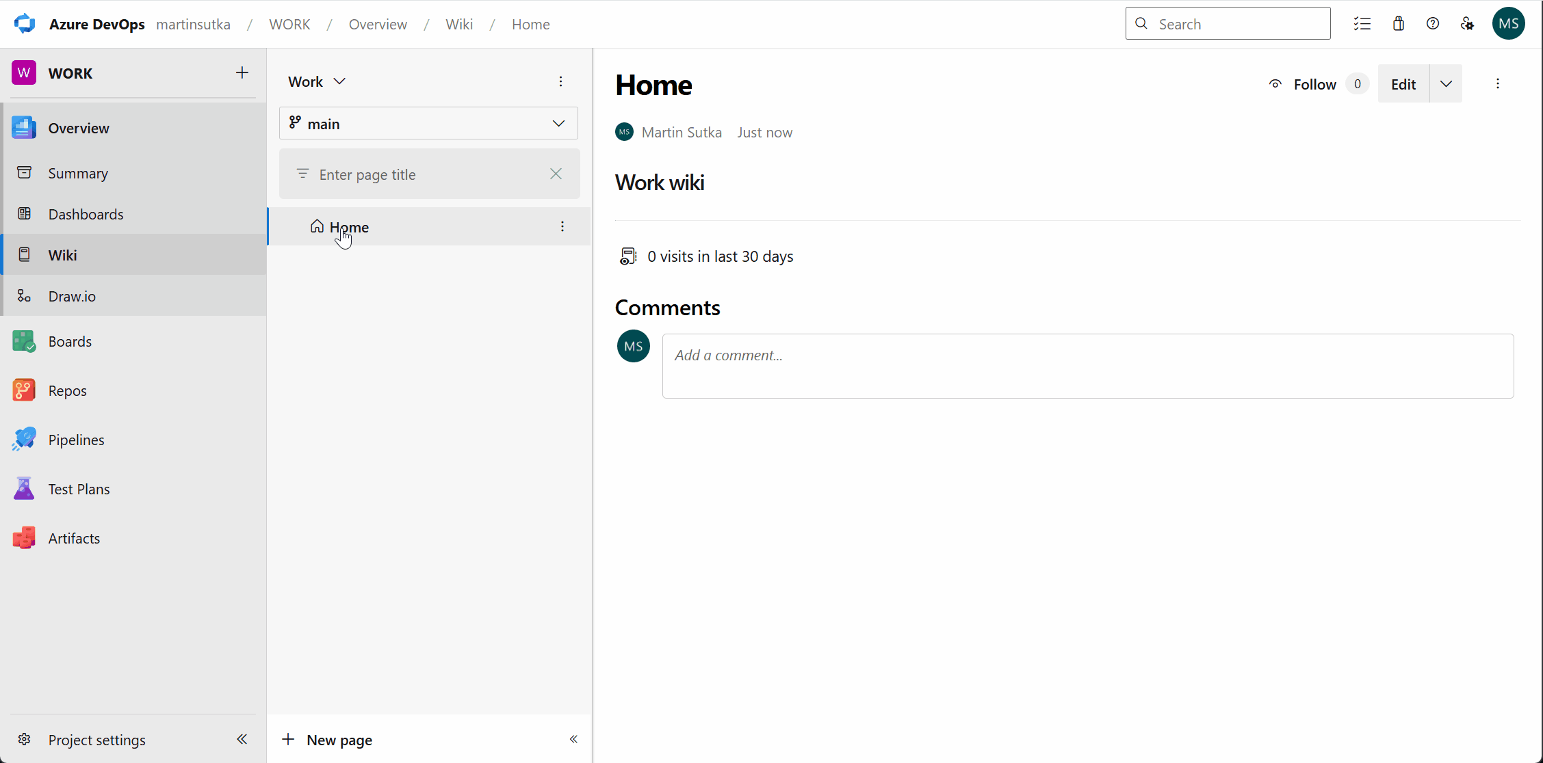Click the MS avatar beside comment box

click(x=634, y=346)
